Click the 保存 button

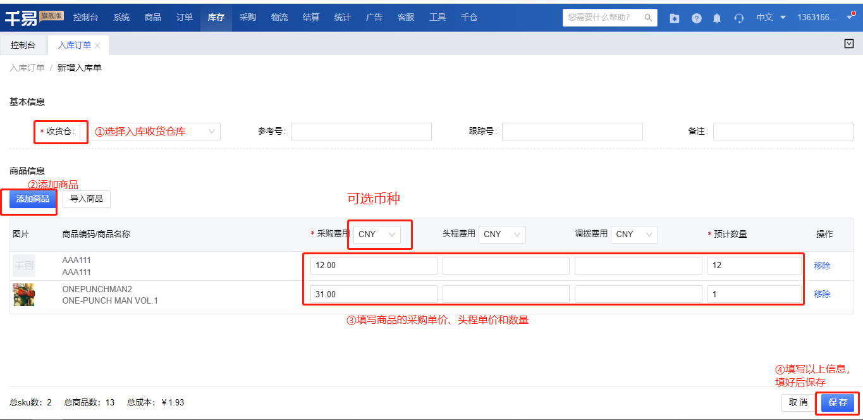[838, 402]
